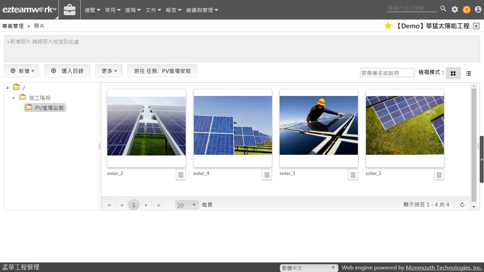The height and width of the screenshot is (272, 484).
Task: Open the hamburger menu for solar_2
Action: coord(181,175)
